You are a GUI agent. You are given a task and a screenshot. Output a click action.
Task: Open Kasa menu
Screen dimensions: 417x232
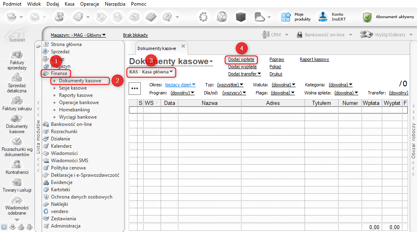coord(70,4)
